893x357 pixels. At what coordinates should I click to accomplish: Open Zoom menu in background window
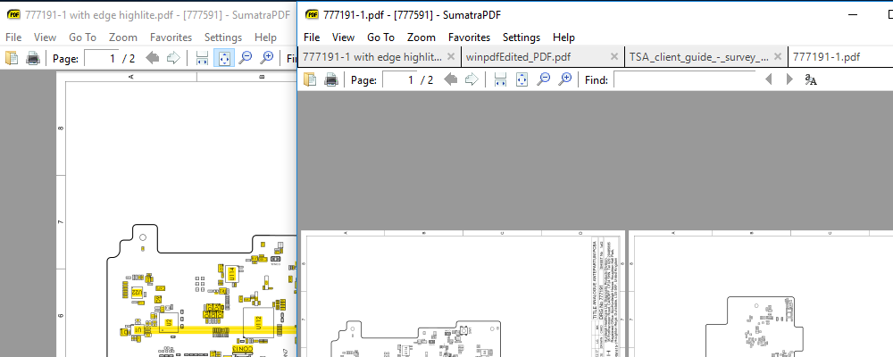point(123,37)
